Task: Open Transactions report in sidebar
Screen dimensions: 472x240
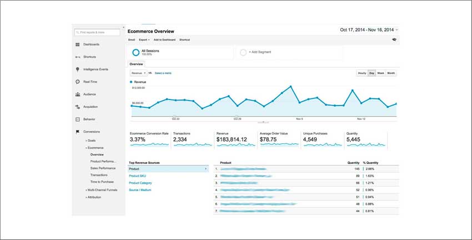Action: pos(99,175)
